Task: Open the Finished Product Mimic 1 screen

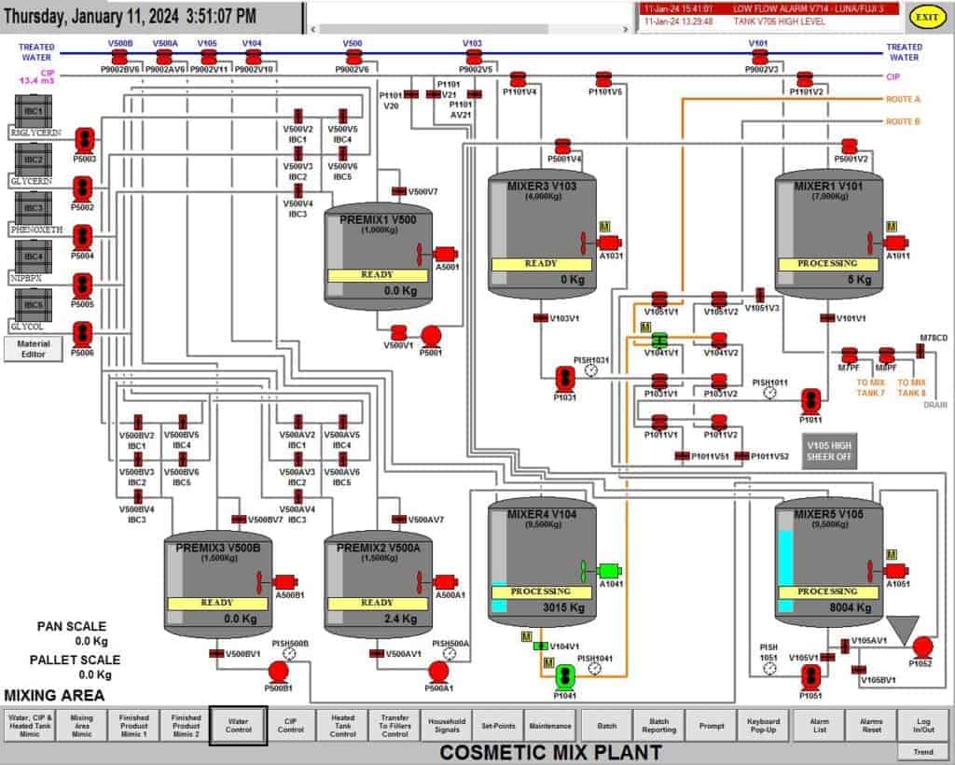Action: point(132,724)
